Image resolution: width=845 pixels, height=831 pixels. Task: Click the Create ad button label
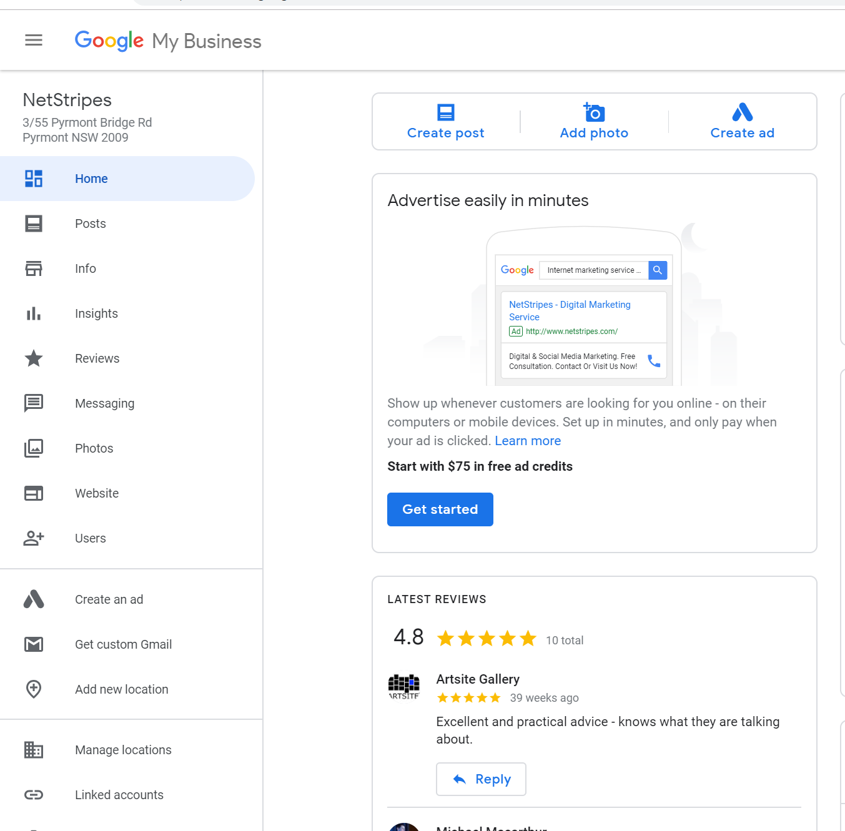pyautogui.click(x=743, y=133)
